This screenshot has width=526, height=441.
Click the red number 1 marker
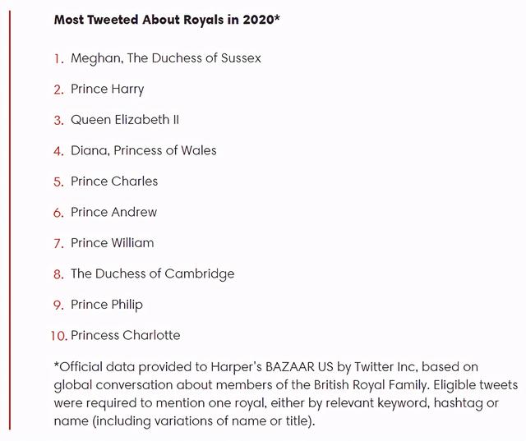point(58,59)
